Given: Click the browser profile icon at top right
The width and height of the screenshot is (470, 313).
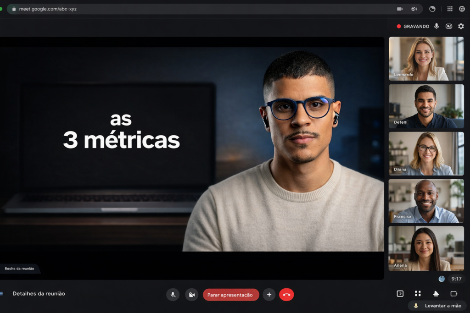Looking at the screenshot, I should coord(462,9).
